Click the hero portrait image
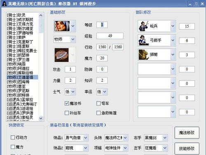The image size is (206, 155). [62, 26]
